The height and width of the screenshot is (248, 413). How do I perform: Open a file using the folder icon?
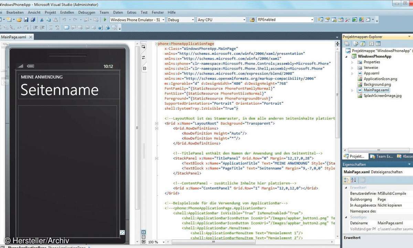tap(19, 20)
